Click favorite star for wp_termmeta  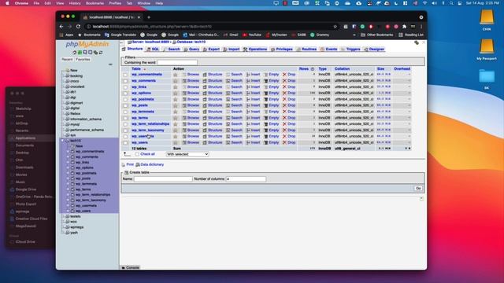pyautogui.click(x=175, y=112)
